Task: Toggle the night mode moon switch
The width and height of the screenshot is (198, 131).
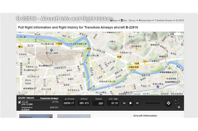Action: 177,100
